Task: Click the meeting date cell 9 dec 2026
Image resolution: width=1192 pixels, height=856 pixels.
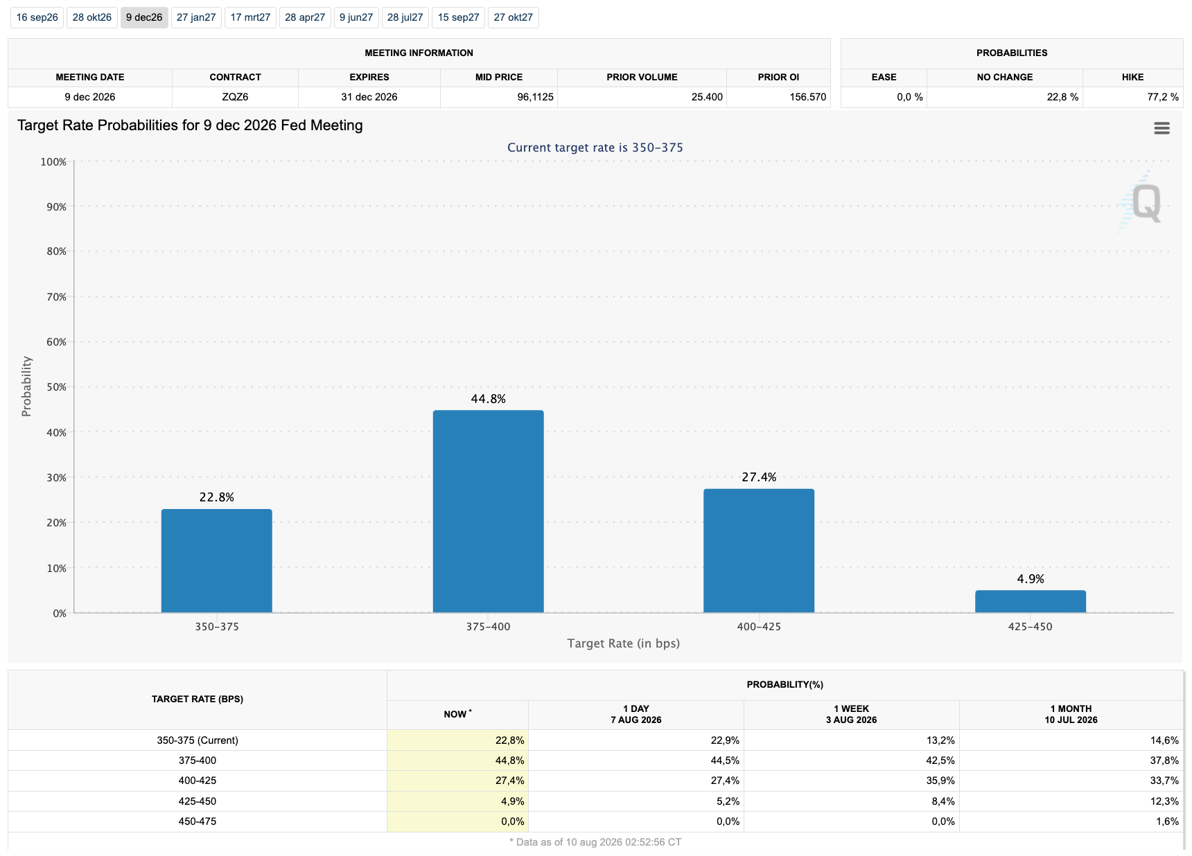Action: pyautogui.click(x=90, y=97)
